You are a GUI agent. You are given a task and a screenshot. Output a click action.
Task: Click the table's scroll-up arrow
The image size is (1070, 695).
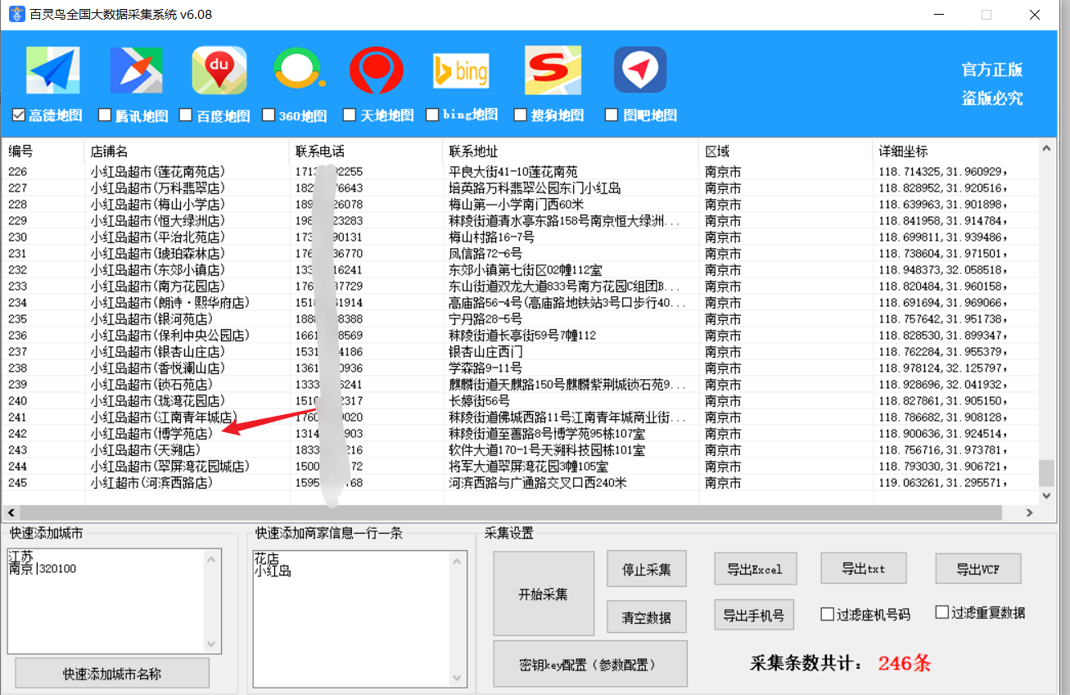point(1046,148)
